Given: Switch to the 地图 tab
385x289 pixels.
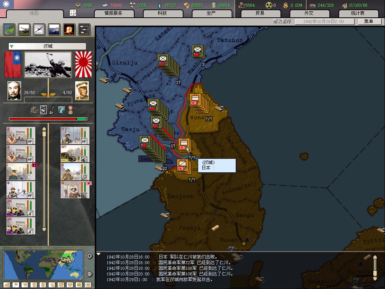Looking at the screenshot, I should (x=34, y=13).
